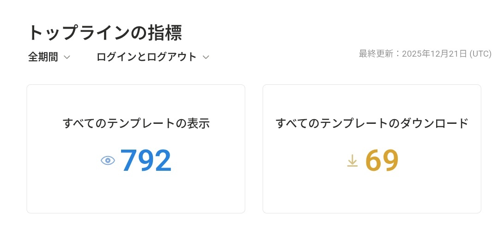Click the (UTC) timezone label
This screenshot has height=238, width=499.
(x=480, y=54)
